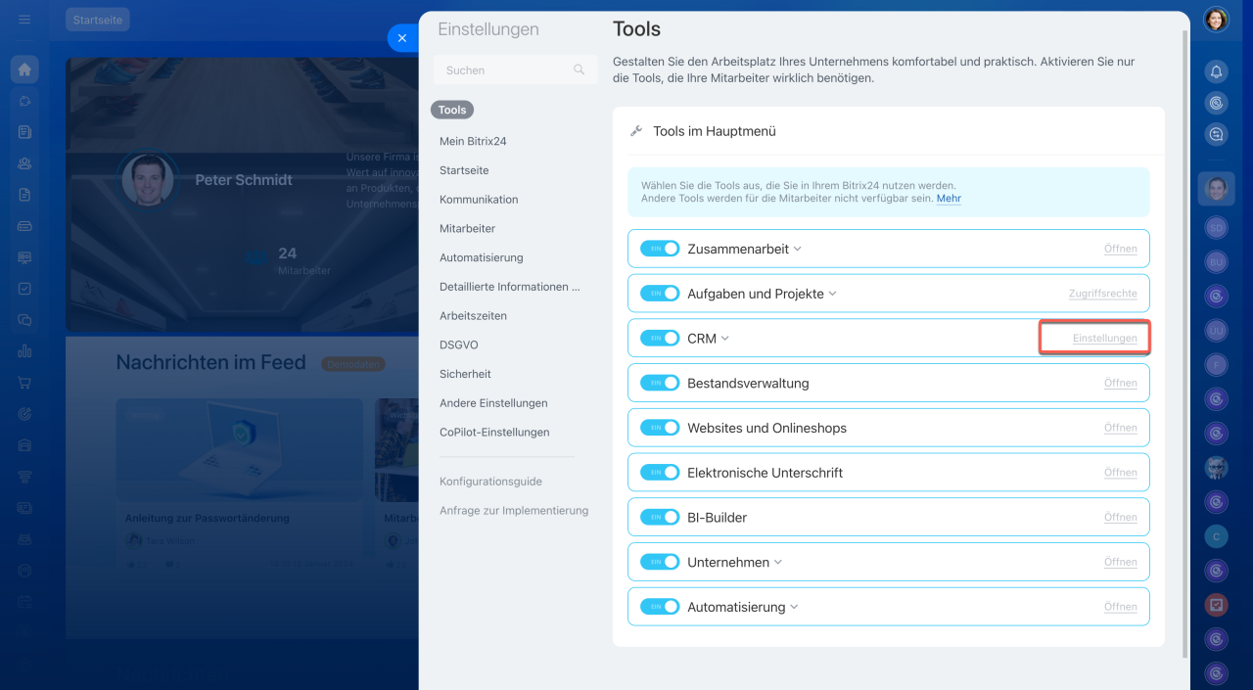Expand the Automatisierung chevron in tools list

pyautogui.click(x=794, y=607)
